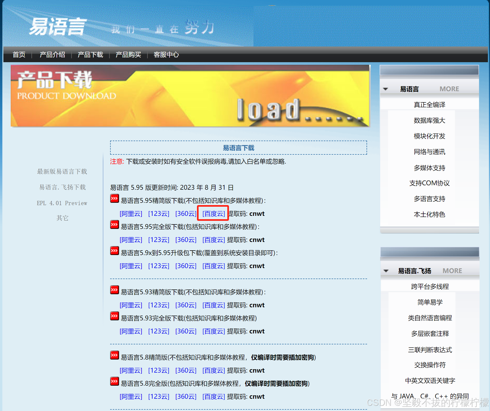Open 网络与通讯 sidebar item
The width and height of the screenshot is (490, 411).
click(430, 152)
